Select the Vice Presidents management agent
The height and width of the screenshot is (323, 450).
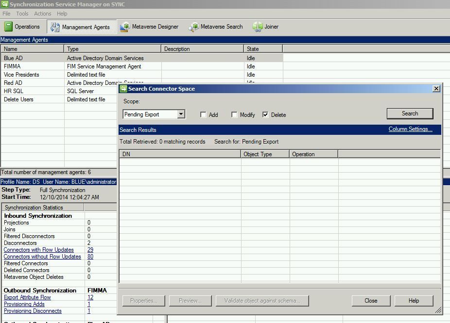pos(142,75)
